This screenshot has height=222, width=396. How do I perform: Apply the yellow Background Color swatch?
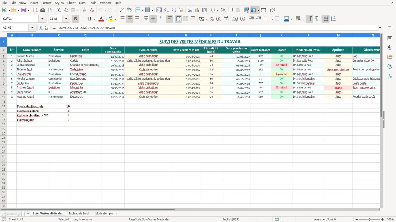[x=111, y=19]
